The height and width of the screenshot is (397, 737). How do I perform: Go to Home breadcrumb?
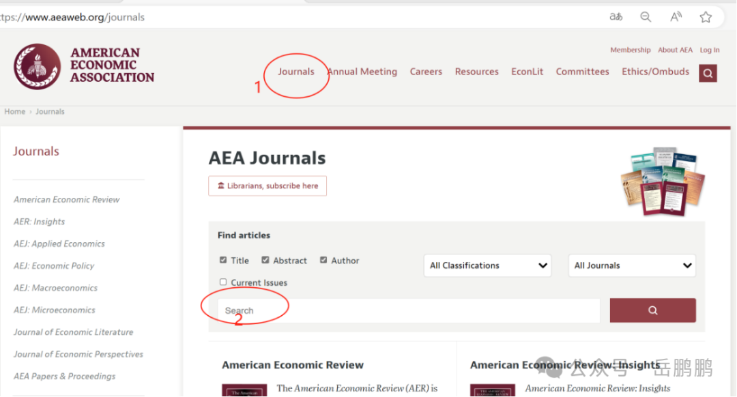coord(14,111)
